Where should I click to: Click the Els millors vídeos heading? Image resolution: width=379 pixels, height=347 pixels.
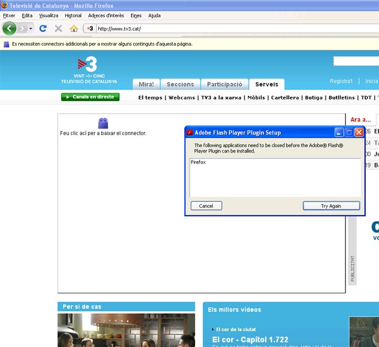click(x=235, y=310)
